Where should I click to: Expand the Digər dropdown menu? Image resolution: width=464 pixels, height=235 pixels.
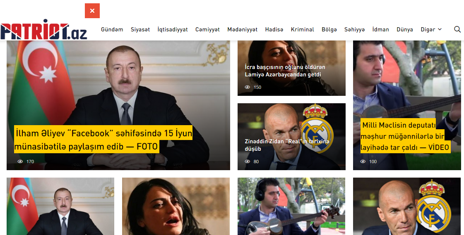[431, 29]
